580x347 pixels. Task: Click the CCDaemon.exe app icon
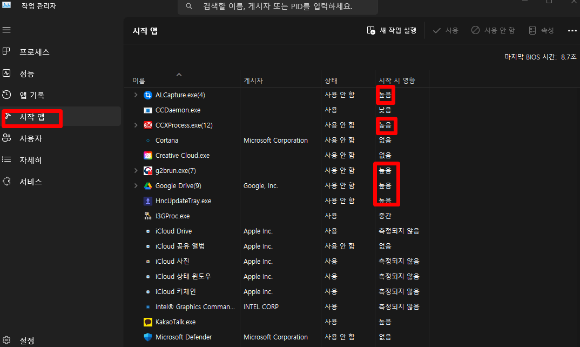click(148, 110)
